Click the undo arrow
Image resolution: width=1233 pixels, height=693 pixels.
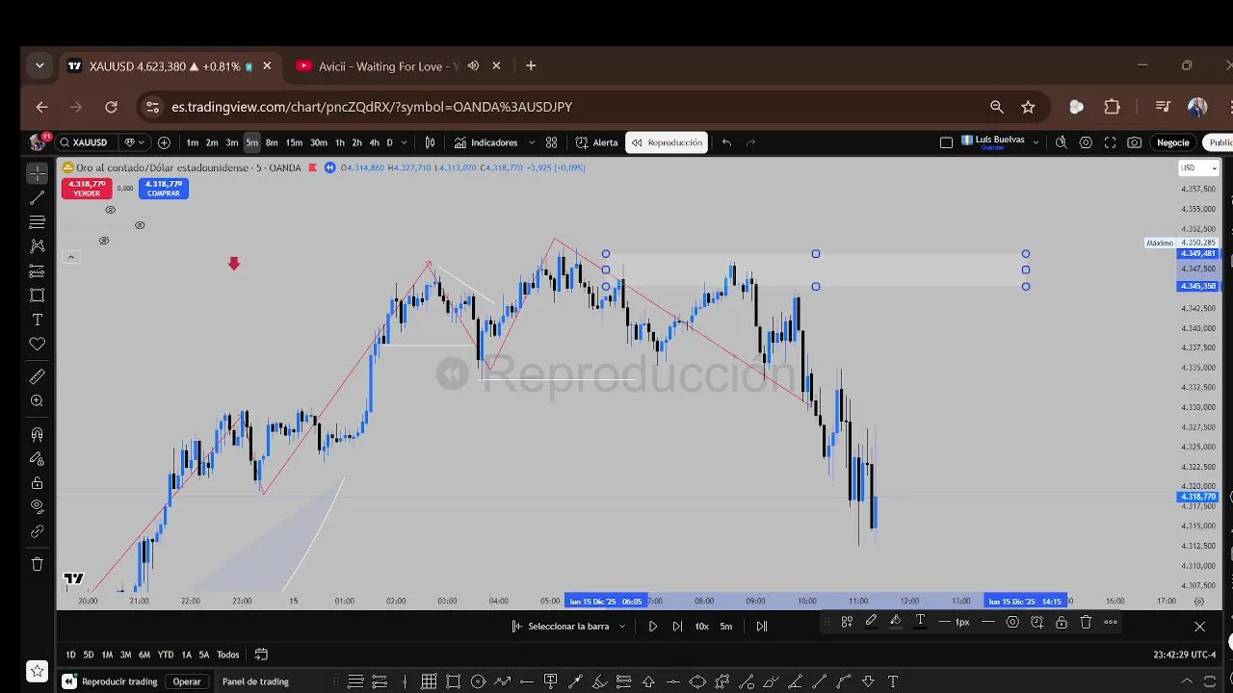point(726,142)
